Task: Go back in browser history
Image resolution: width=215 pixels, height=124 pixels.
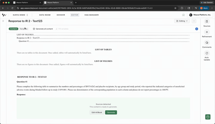Action: (3, 8)
